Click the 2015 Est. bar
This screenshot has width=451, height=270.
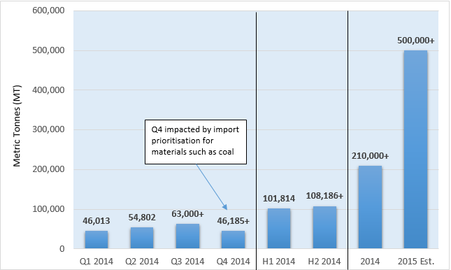tap(415, 150)
